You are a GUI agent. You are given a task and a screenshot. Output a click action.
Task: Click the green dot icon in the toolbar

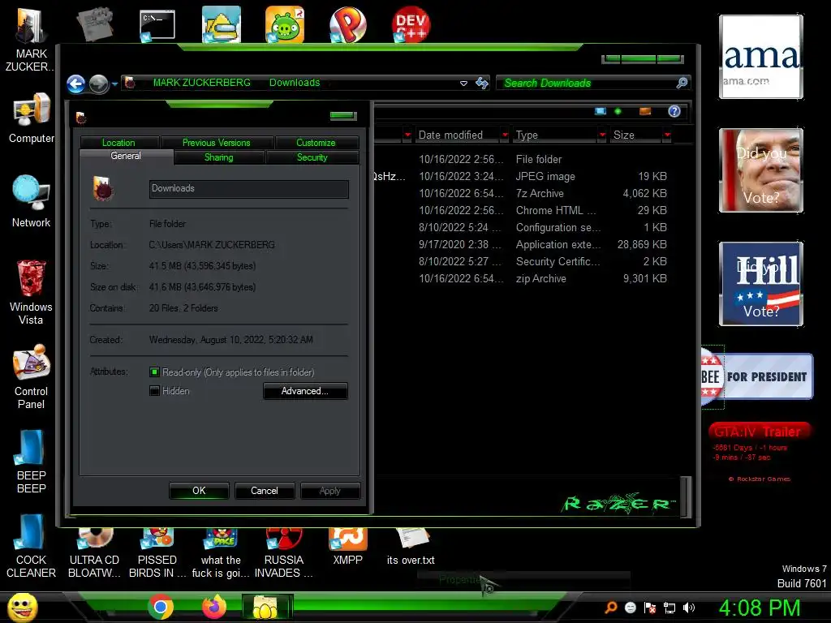618,111
